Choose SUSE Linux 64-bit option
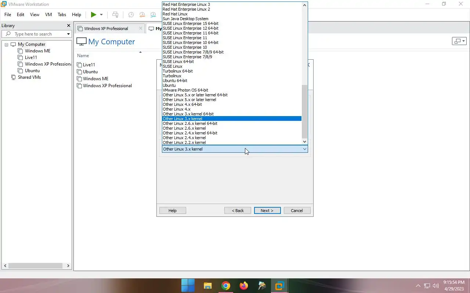 point(232,62)
